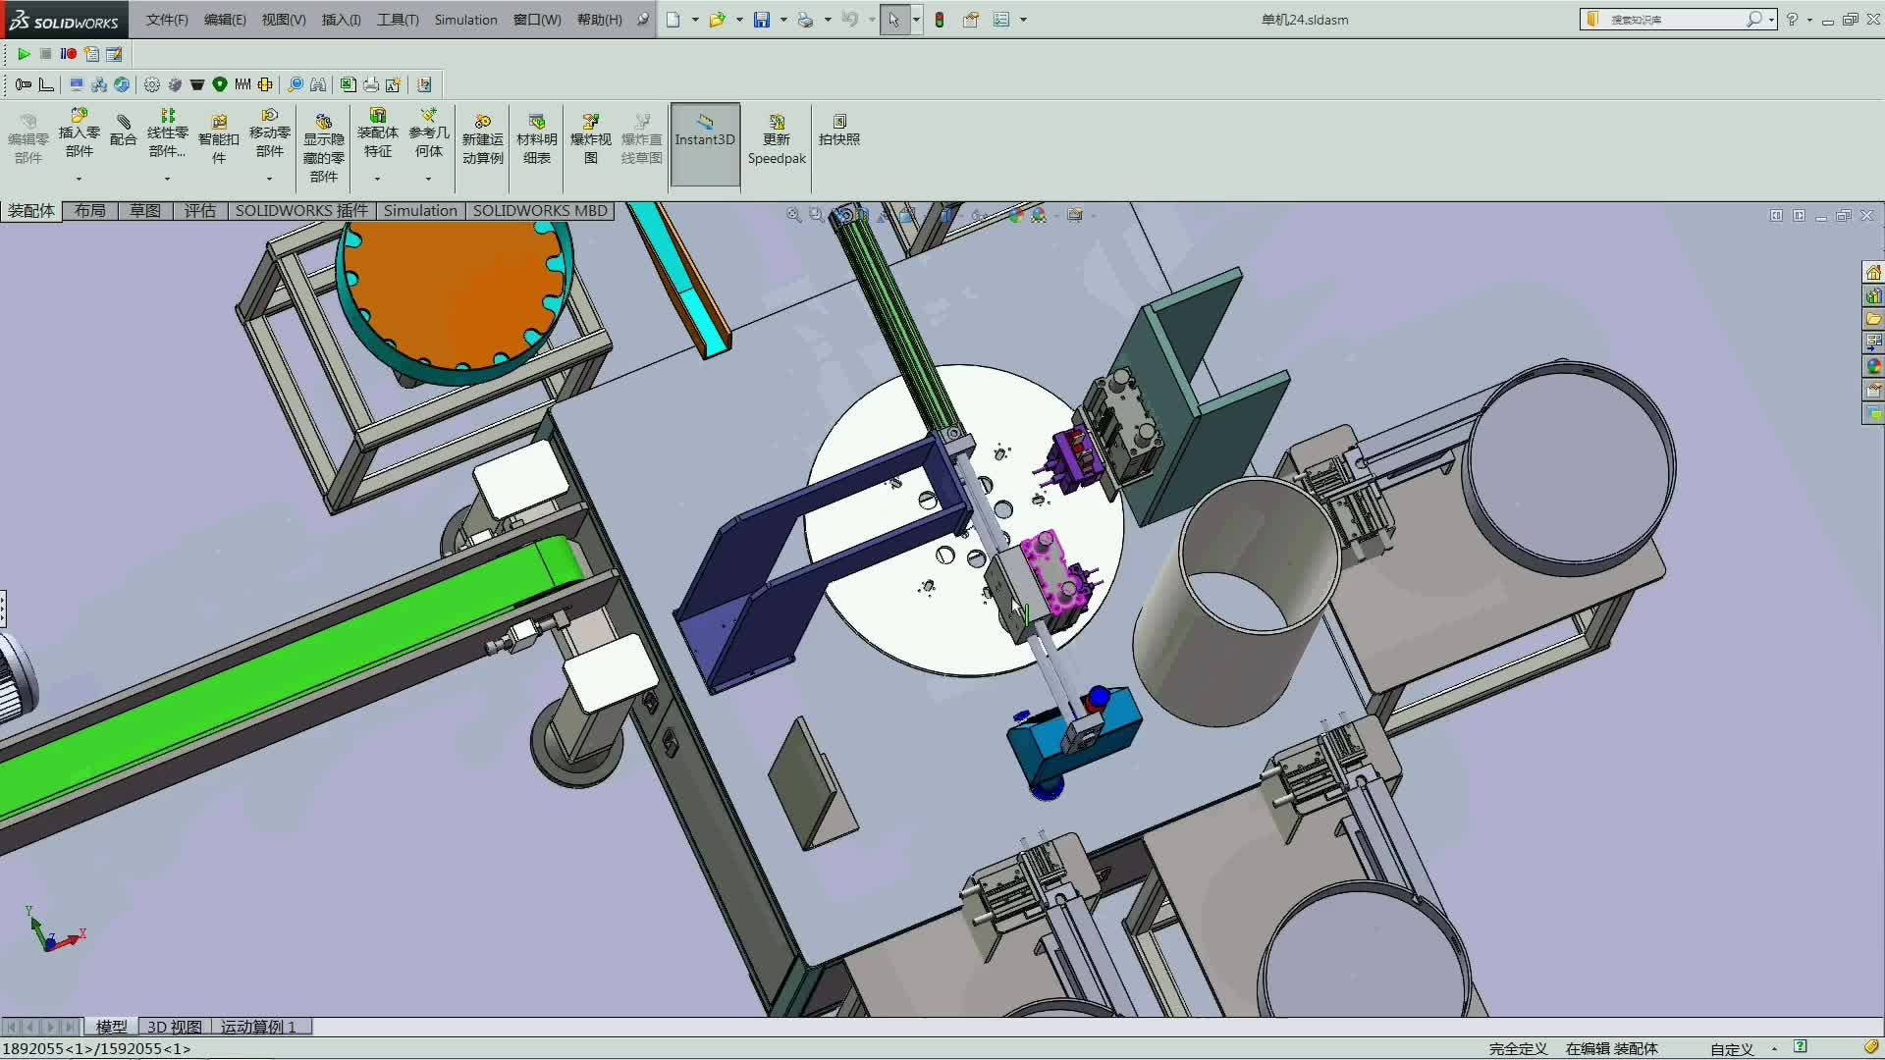Click 移动零部件 (Move Component) tool
The width and height of the screenshot is (1885, 1060).
pyautogui.click(x=270, y=133)
